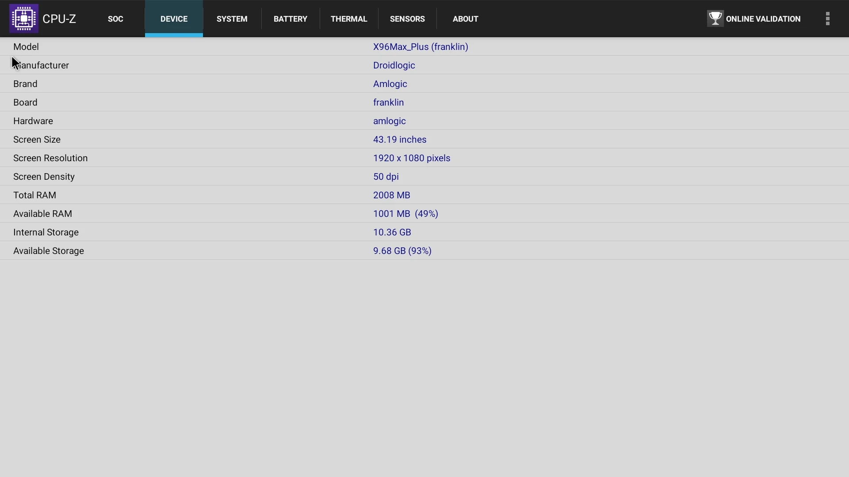Click the CPU-Z chip logo icon
The height and width of the screenshot is (477, 849).
(x=24, y=19)
